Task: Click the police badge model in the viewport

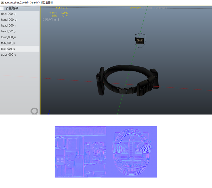Action: 140,40
